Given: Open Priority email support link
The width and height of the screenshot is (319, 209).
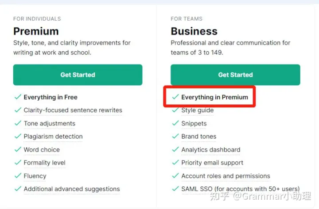Looking at the screenshot, I should (x=212, y=163).
